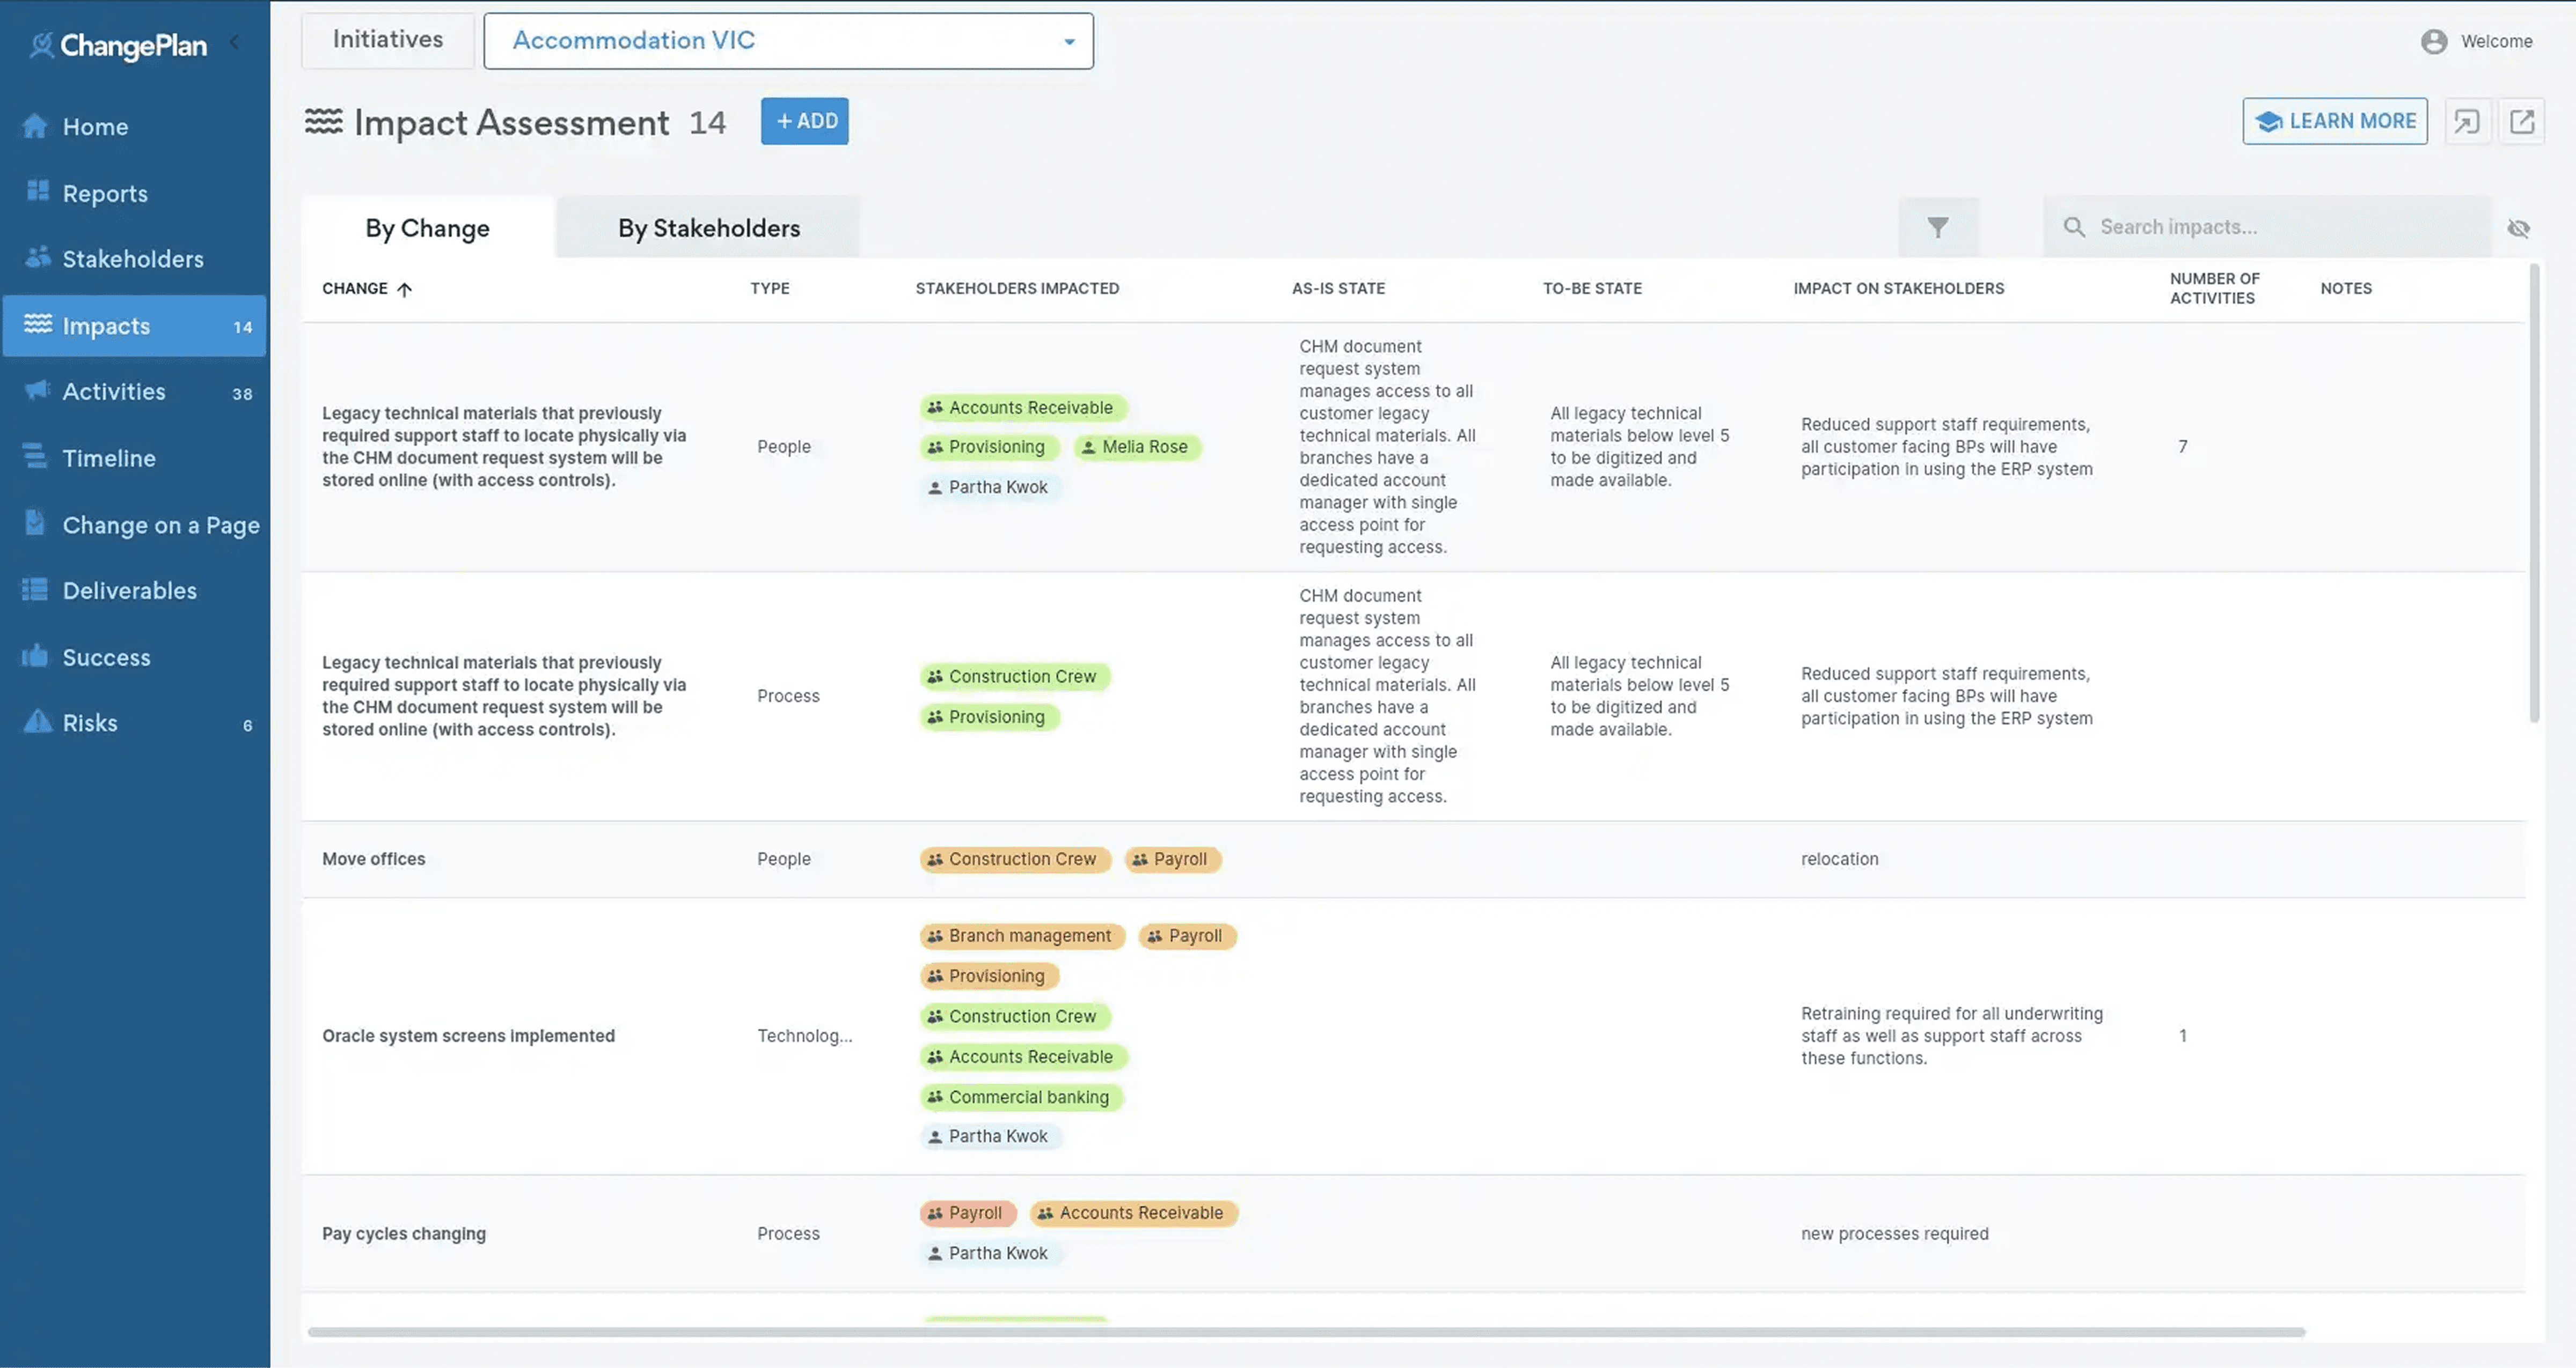The image size is (2576, 1368).
Task: Open Activities in the sidebar
Action: point(113,391)
